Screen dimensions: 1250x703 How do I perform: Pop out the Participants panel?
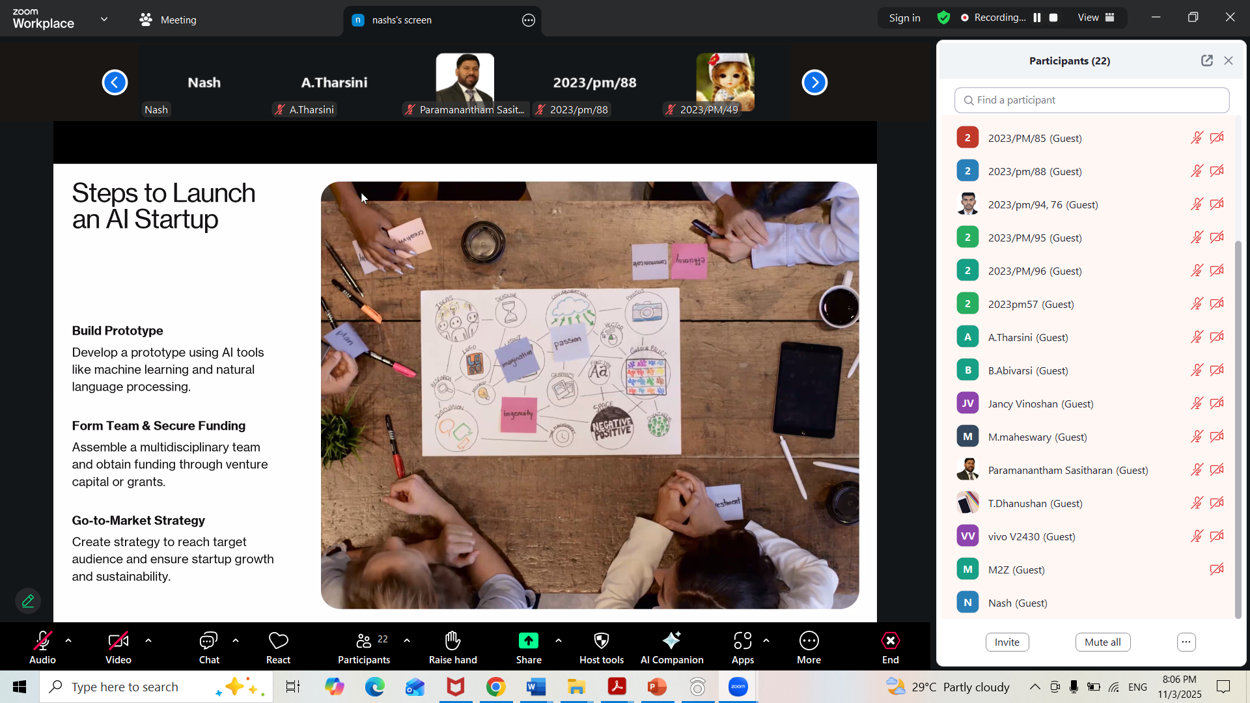(x=1207, y=61)
